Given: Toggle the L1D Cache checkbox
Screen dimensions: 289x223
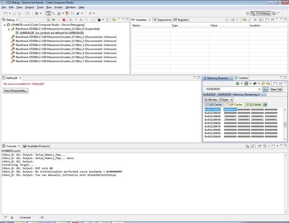Looking at the screenshot, I should [x=207, y=105].
